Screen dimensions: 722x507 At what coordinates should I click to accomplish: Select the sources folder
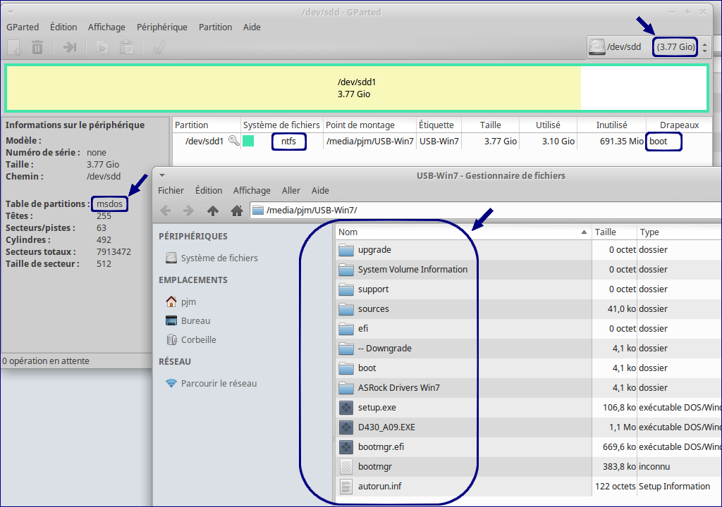click(373, 308)
